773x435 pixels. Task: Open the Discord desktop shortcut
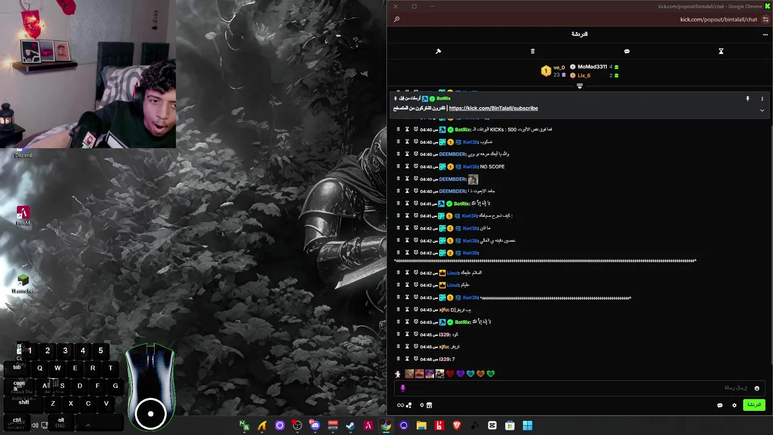(x=23, y=152)
